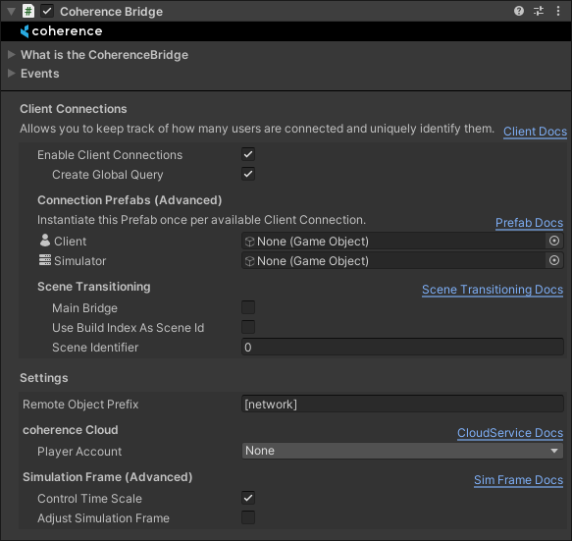
Task: Click the Simulator server icon
Action: (x=45, y=260)
